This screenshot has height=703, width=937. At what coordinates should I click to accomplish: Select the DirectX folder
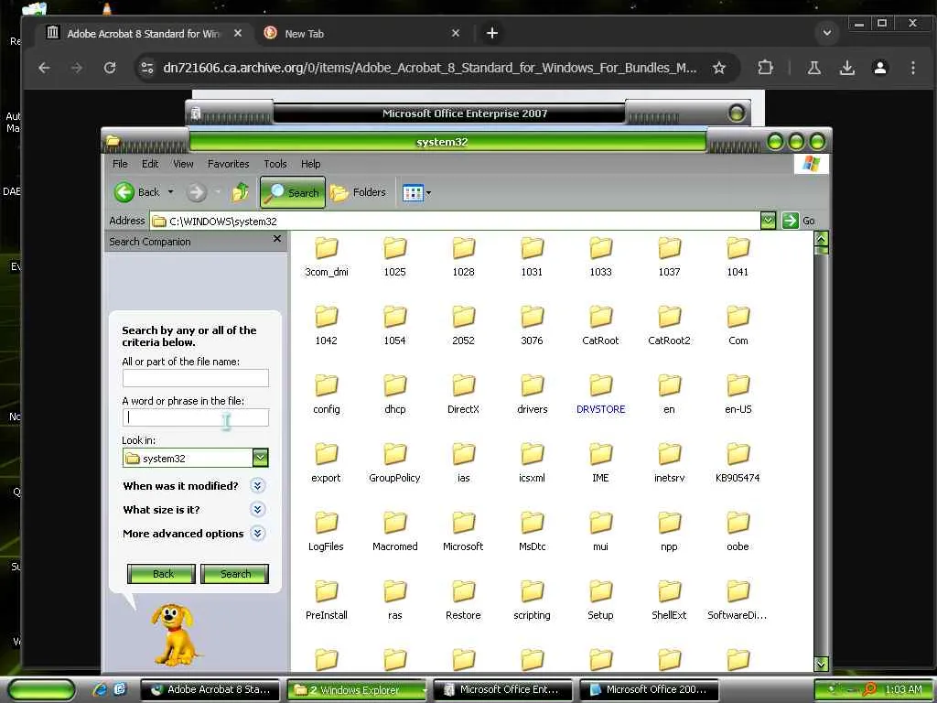point(464,395)
